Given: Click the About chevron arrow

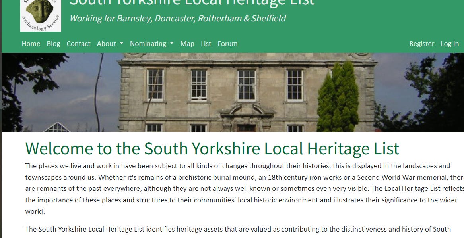Looking at the screenshot, I should (121, 44).
